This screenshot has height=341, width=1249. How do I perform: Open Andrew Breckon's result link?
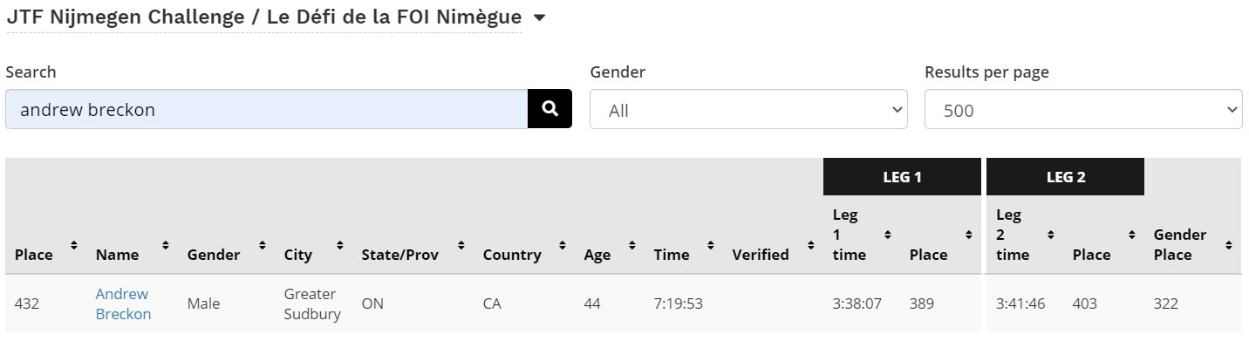[123, 303]
